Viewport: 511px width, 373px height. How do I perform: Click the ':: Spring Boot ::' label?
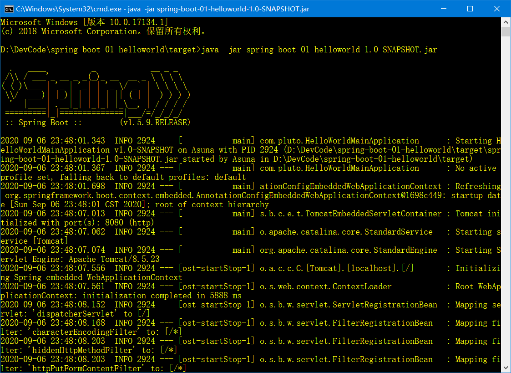pos(44,123)
